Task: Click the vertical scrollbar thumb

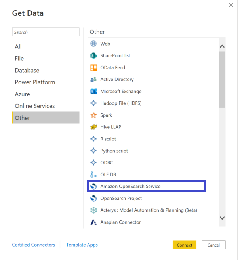Action: pyautogui.click(x=222, y=80)
